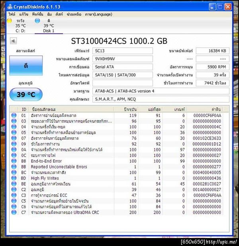
Task: Open the ธีม (Theme) menu
Action: (x=49, y=14)
